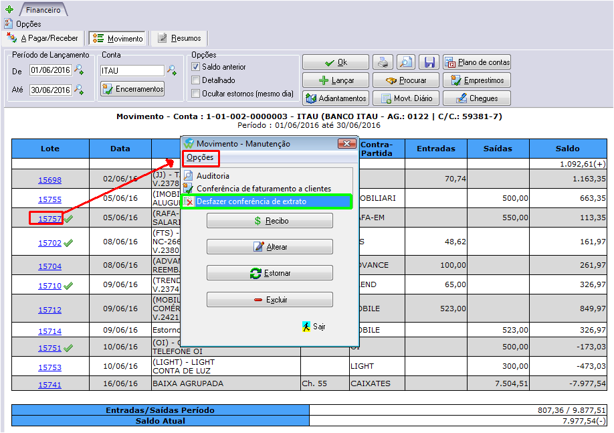Click the Saídas column header
Image resolution: width=614 pixels, height=433 pixels.
498,149
